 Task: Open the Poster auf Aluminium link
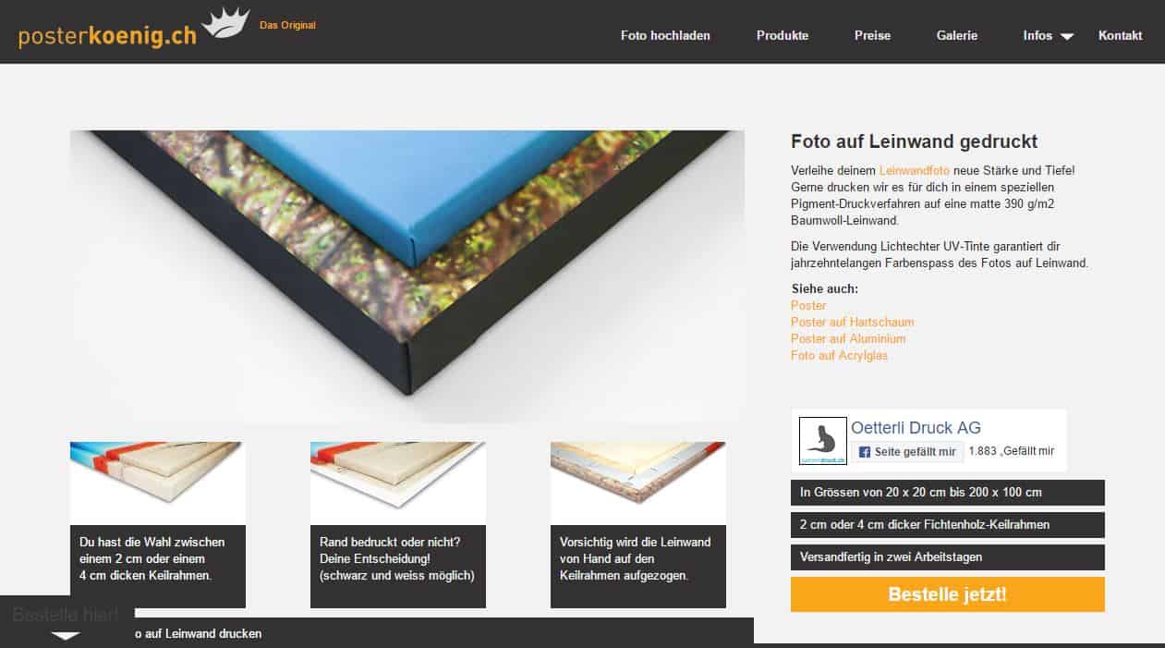click(848, 338)
